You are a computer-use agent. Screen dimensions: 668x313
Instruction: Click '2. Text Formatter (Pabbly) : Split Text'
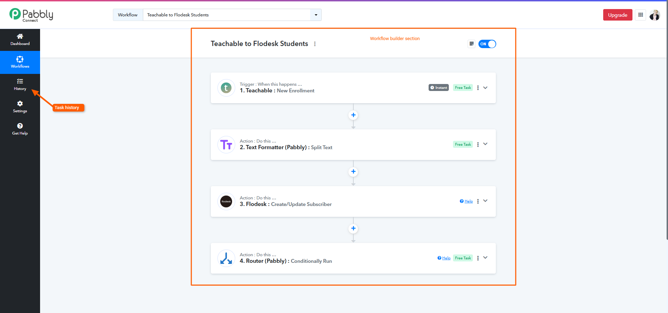(286, 147)
